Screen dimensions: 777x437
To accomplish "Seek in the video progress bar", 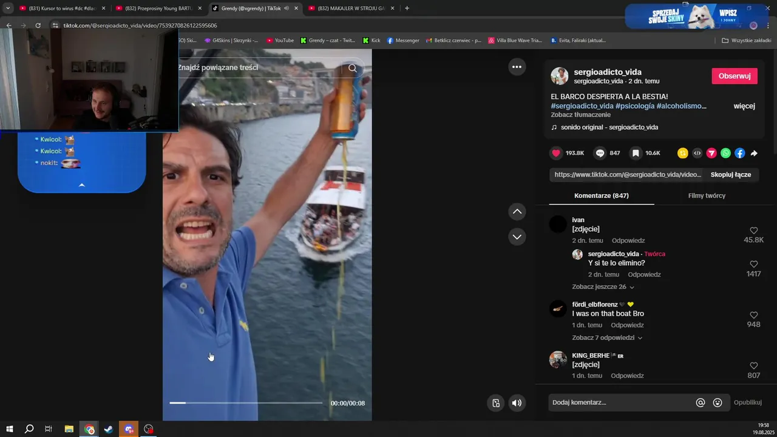I will point(246,403).
